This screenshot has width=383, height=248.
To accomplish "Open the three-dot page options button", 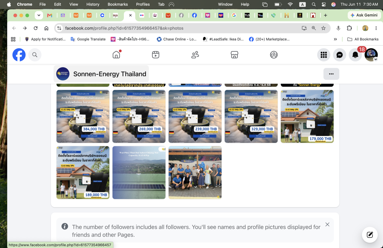I will pos(331,74).
